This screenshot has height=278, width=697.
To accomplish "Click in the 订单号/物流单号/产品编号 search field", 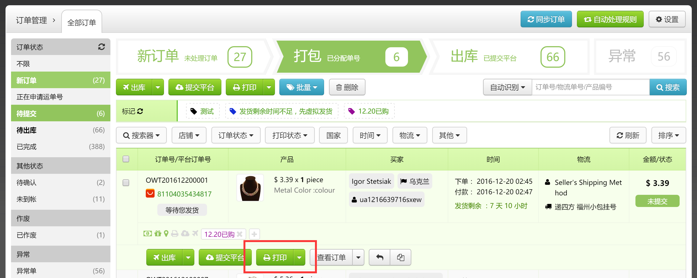I will coord(591,87).
